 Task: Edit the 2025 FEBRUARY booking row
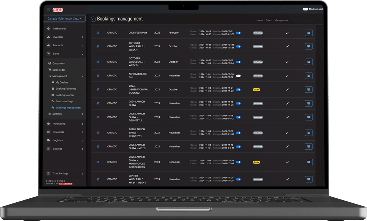pyautogui.click(x=98, y=33)
